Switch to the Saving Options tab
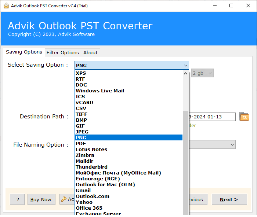 click(x=24, y=52)
